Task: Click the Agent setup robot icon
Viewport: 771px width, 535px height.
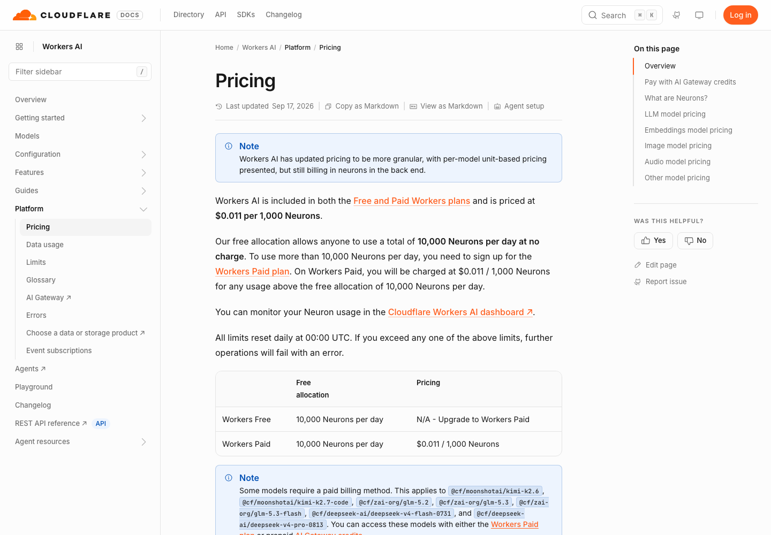Action: (497, 106)
